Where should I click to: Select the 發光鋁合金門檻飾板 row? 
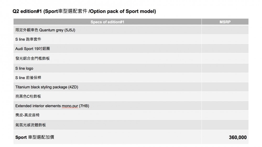point(32,58)
